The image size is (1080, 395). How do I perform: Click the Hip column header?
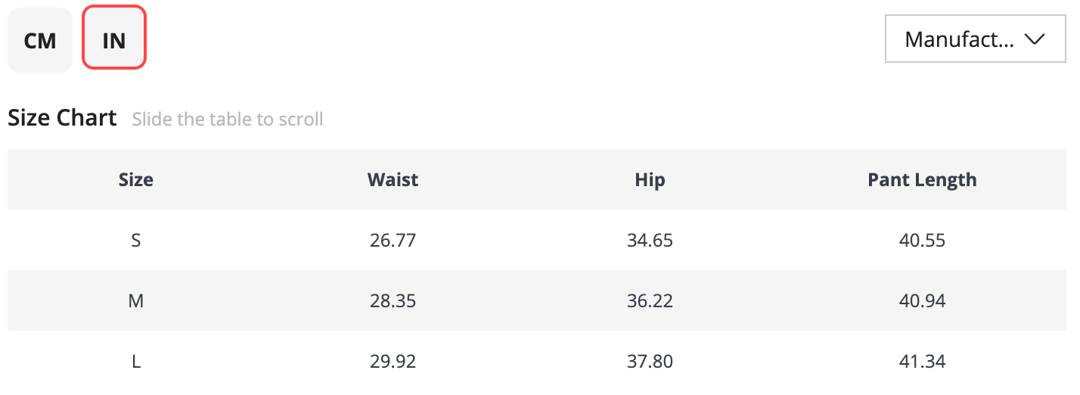pyautogui.click(x=650, y=179)
